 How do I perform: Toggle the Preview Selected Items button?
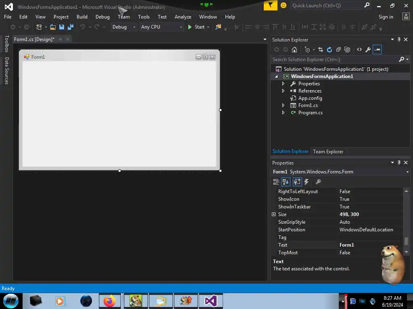(x=377, y=49)
